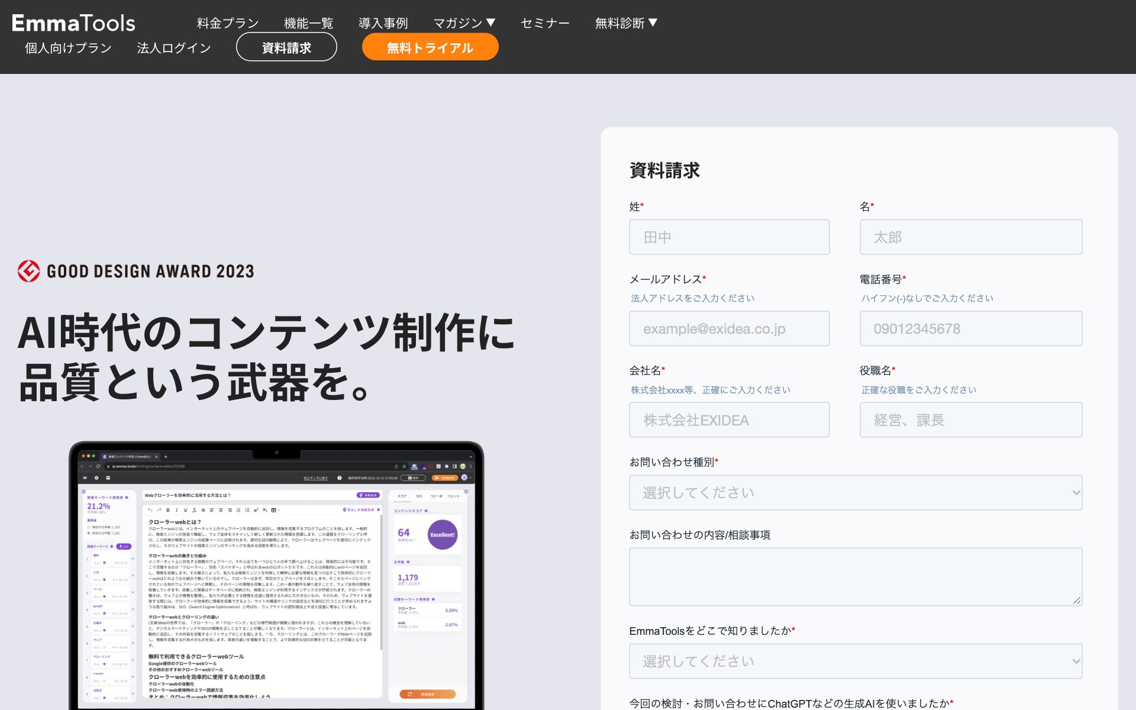Image resolution: width=1136 pixels, height=710 pixels.
Task: Click the GOOD DESIGN AWARD 2023 text
Action: [x=150, y=272]
